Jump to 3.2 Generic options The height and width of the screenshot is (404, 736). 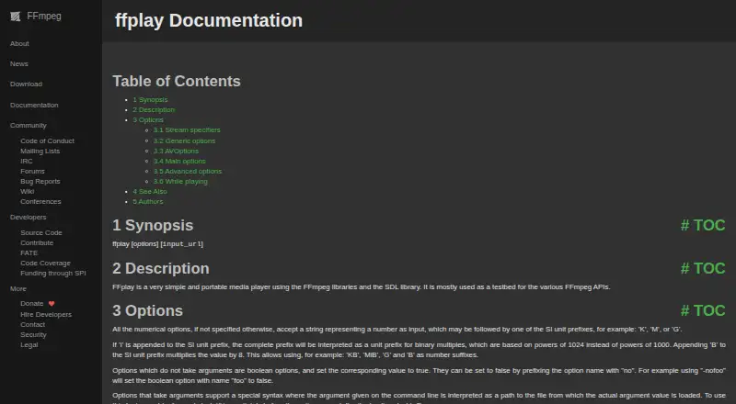tap(185, 140)
